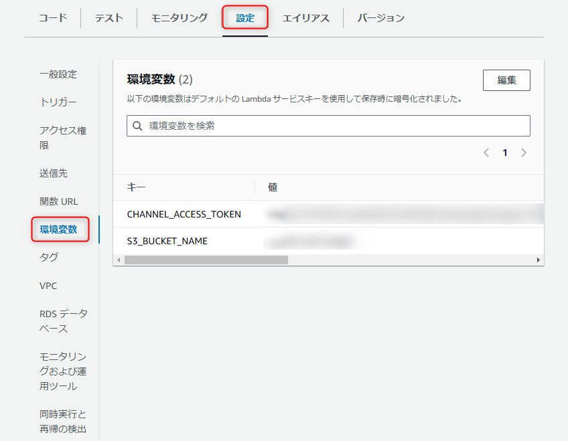
Task: Click the search magnifier icon
Action: 137,126
